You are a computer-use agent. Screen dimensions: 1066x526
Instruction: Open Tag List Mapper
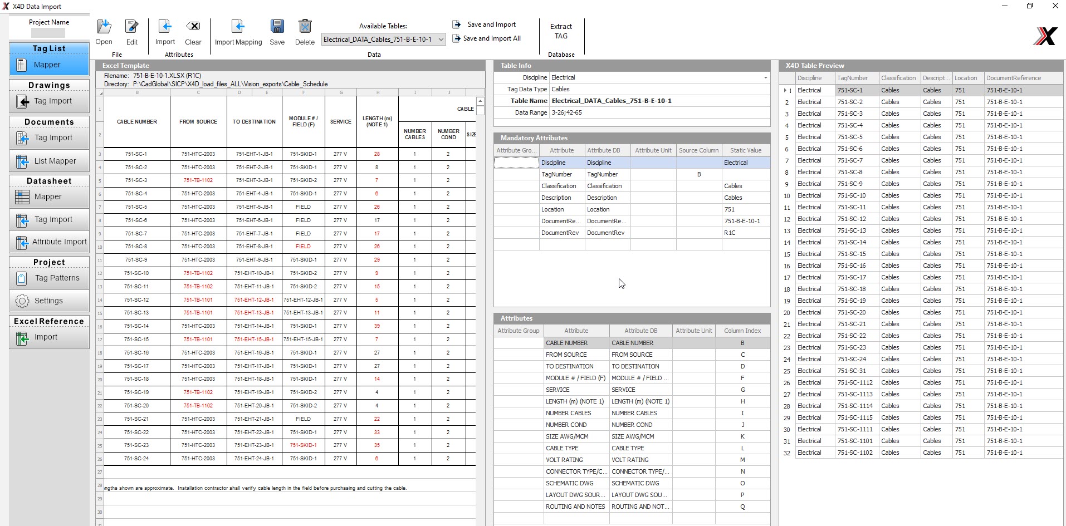49,65
